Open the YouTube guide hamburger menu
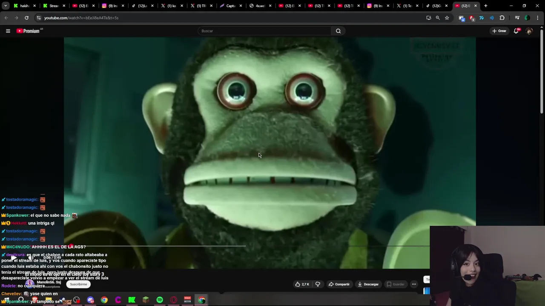Viewport: 545px width, 306px height. pyautogui.click(x=8, y=31)
